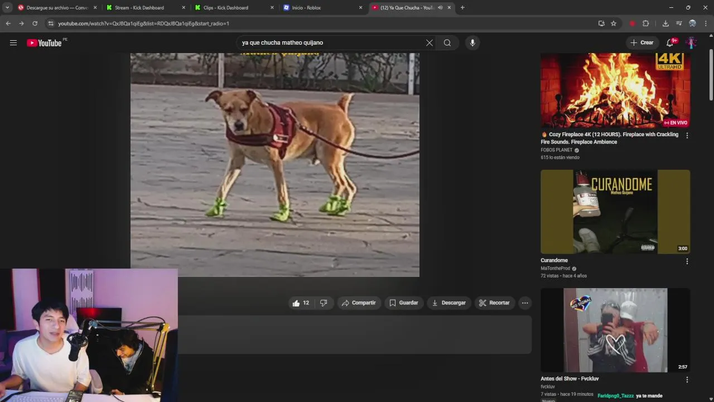This screenshot has height=402, width=714.
Task: Close the Stream - Kick Dashboard tab
Action: [184, 8]
